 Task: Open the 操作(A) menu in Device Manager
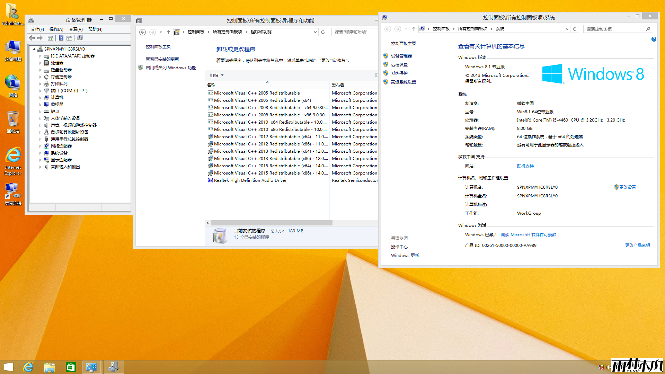click(x=56, y=29)
